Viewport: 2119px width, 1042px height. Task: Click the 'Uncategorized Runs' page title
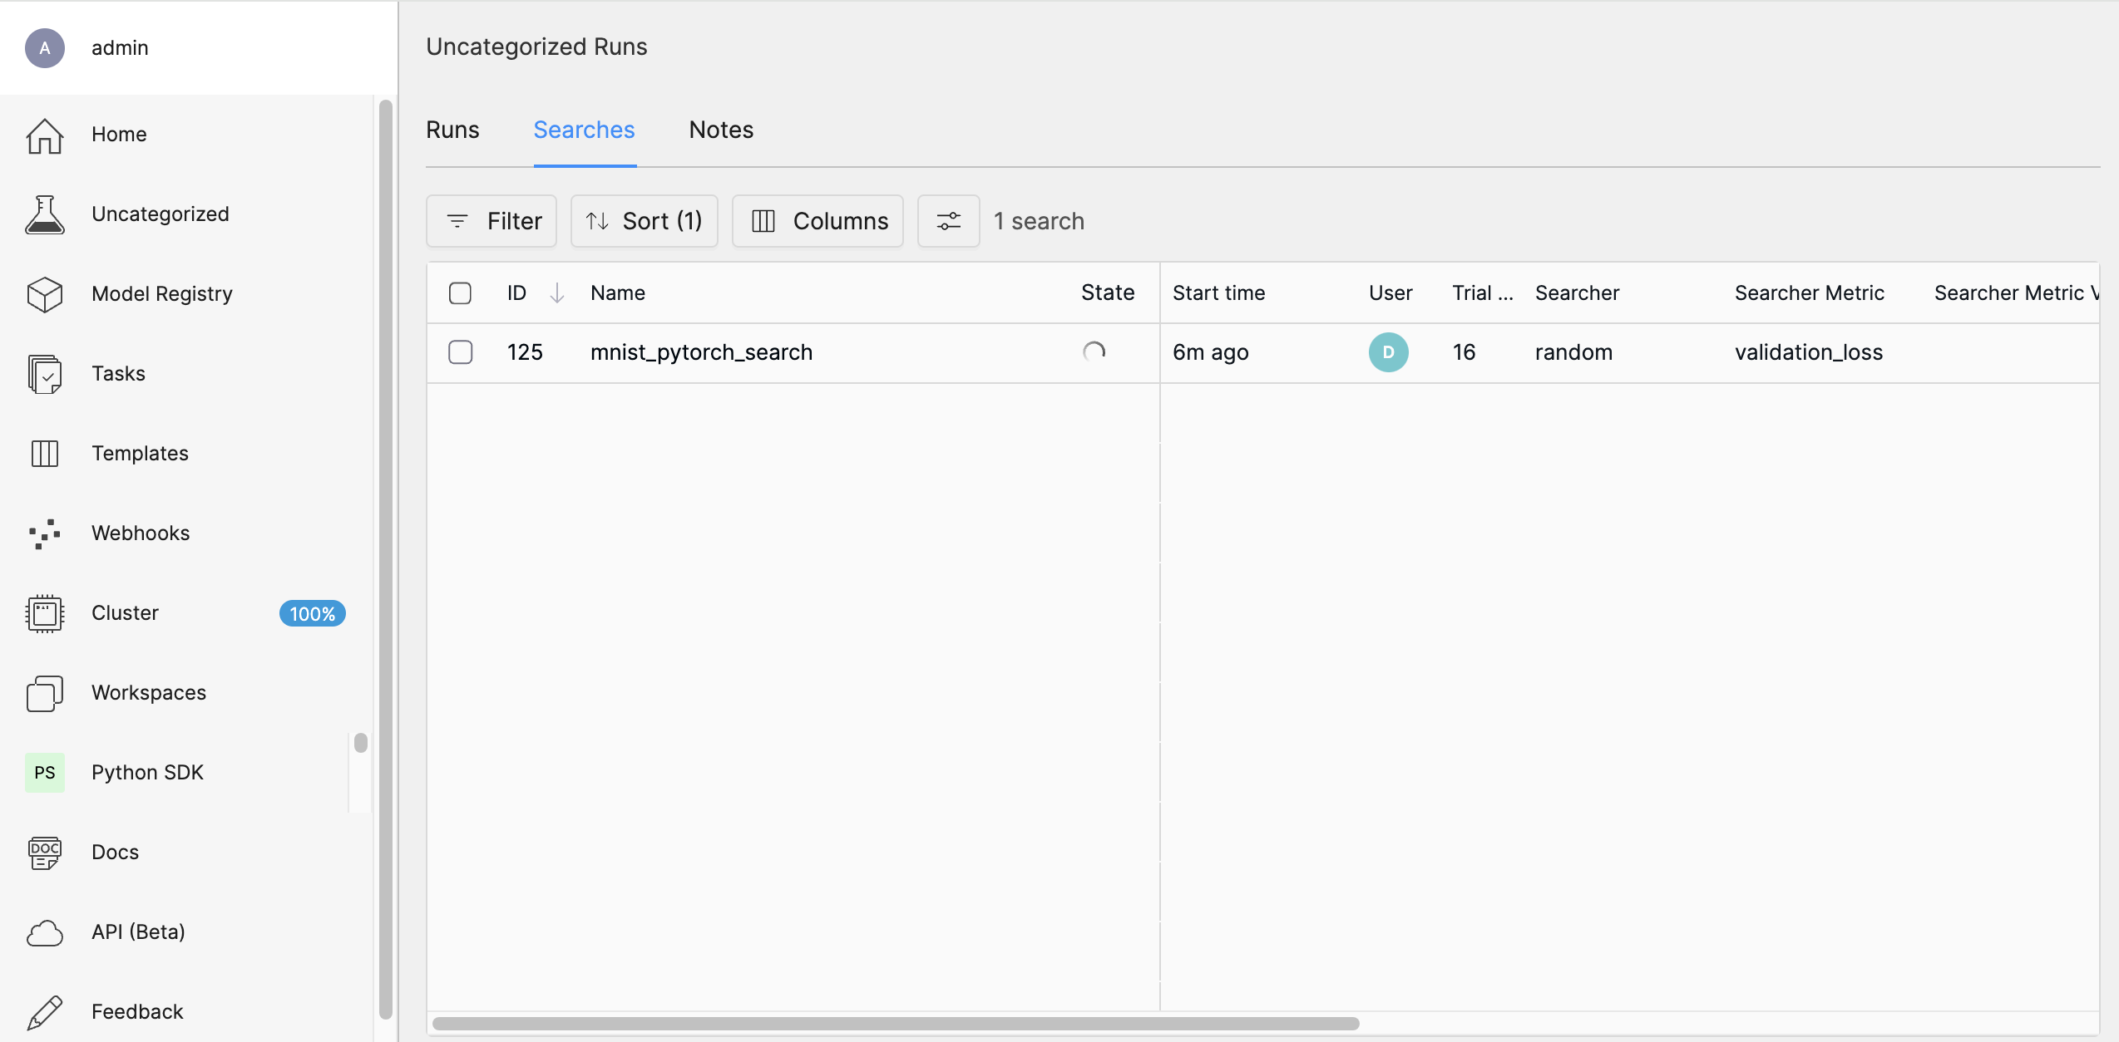click(x=536, y=47)
